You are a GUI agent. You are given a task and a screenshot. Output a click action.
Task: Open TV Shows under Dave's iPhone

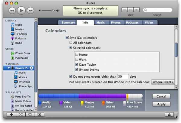click(22, 82)
